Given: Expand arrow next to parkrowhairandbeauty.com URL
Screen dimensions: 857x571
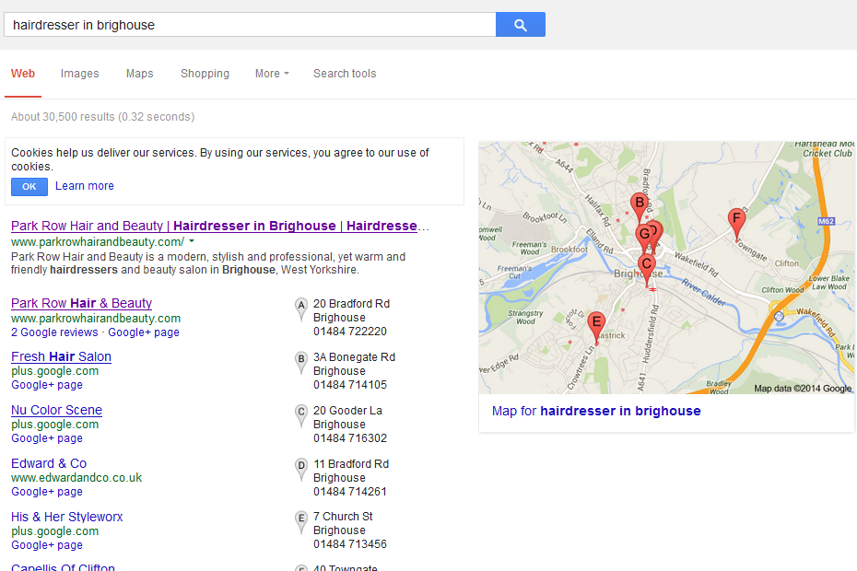Looking at the screenshot, I should coord(192,241).
